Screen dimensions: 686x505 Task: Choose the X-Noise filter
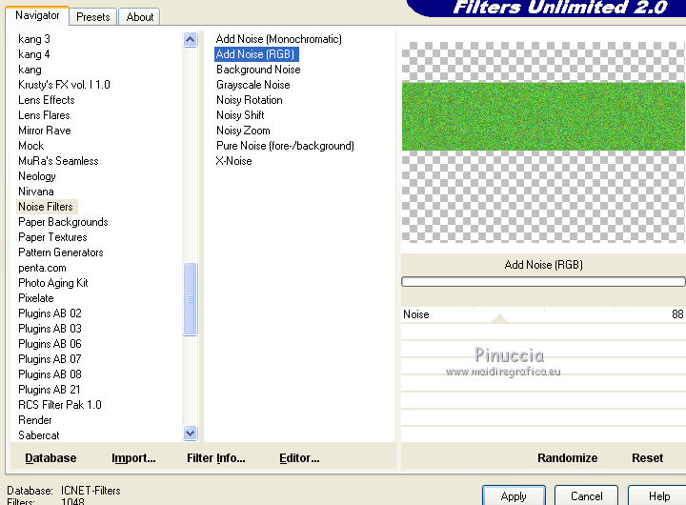(233, 161)
